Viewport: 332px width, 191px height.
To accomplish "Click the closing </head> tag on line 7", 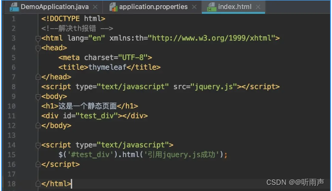I will pyautogui.click(x=56, y=77).
